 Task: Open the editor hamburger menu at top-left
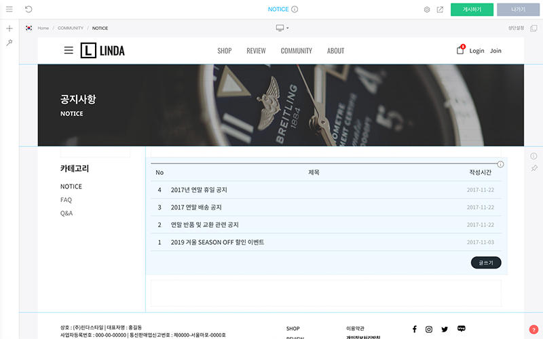click(x=10, y=9)
